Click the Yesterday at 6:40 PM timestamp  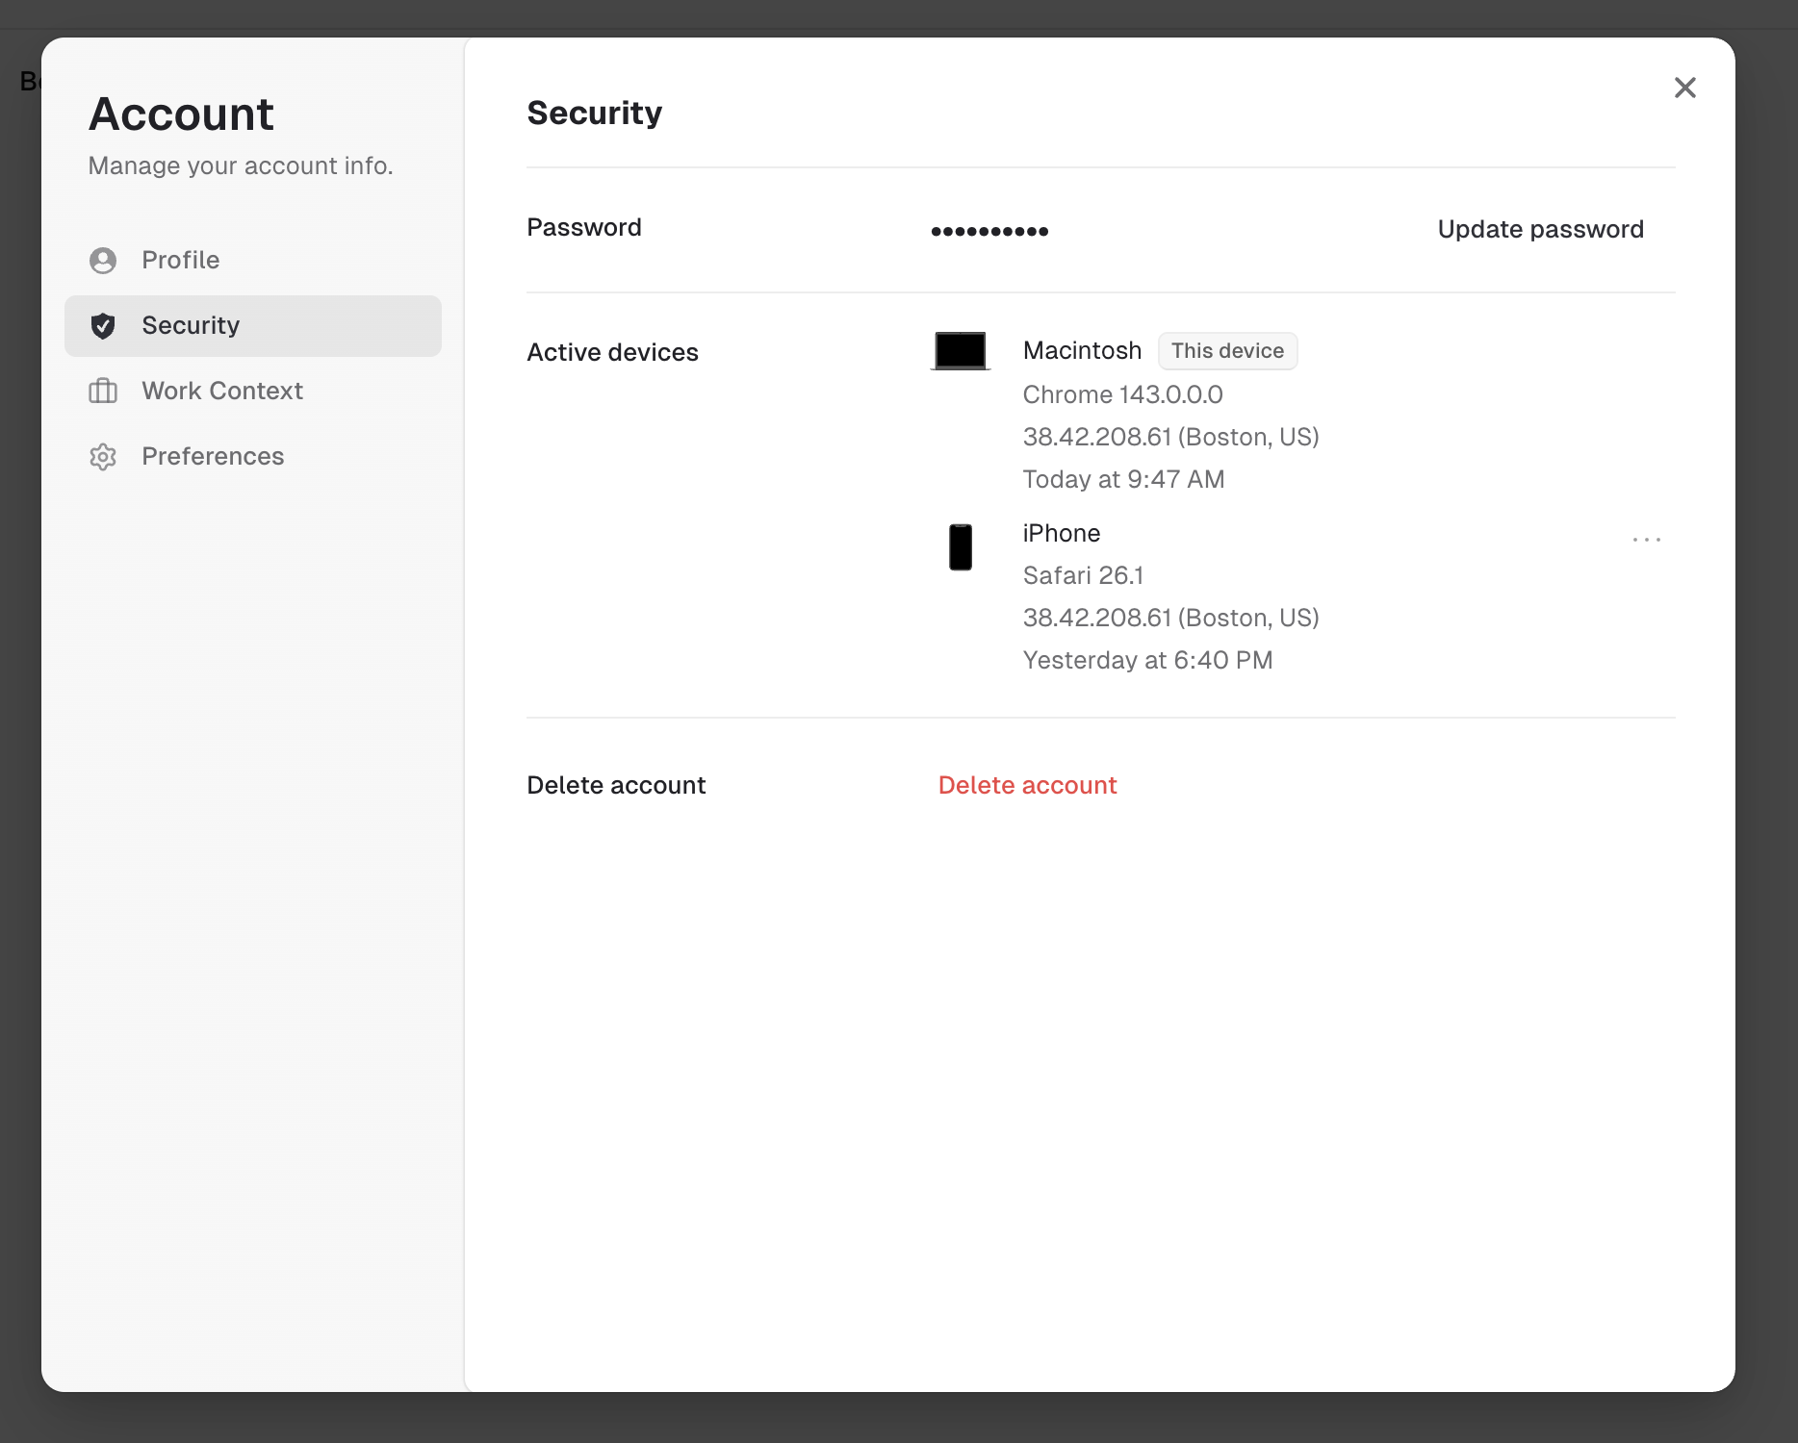click(x=1147, y=661)
